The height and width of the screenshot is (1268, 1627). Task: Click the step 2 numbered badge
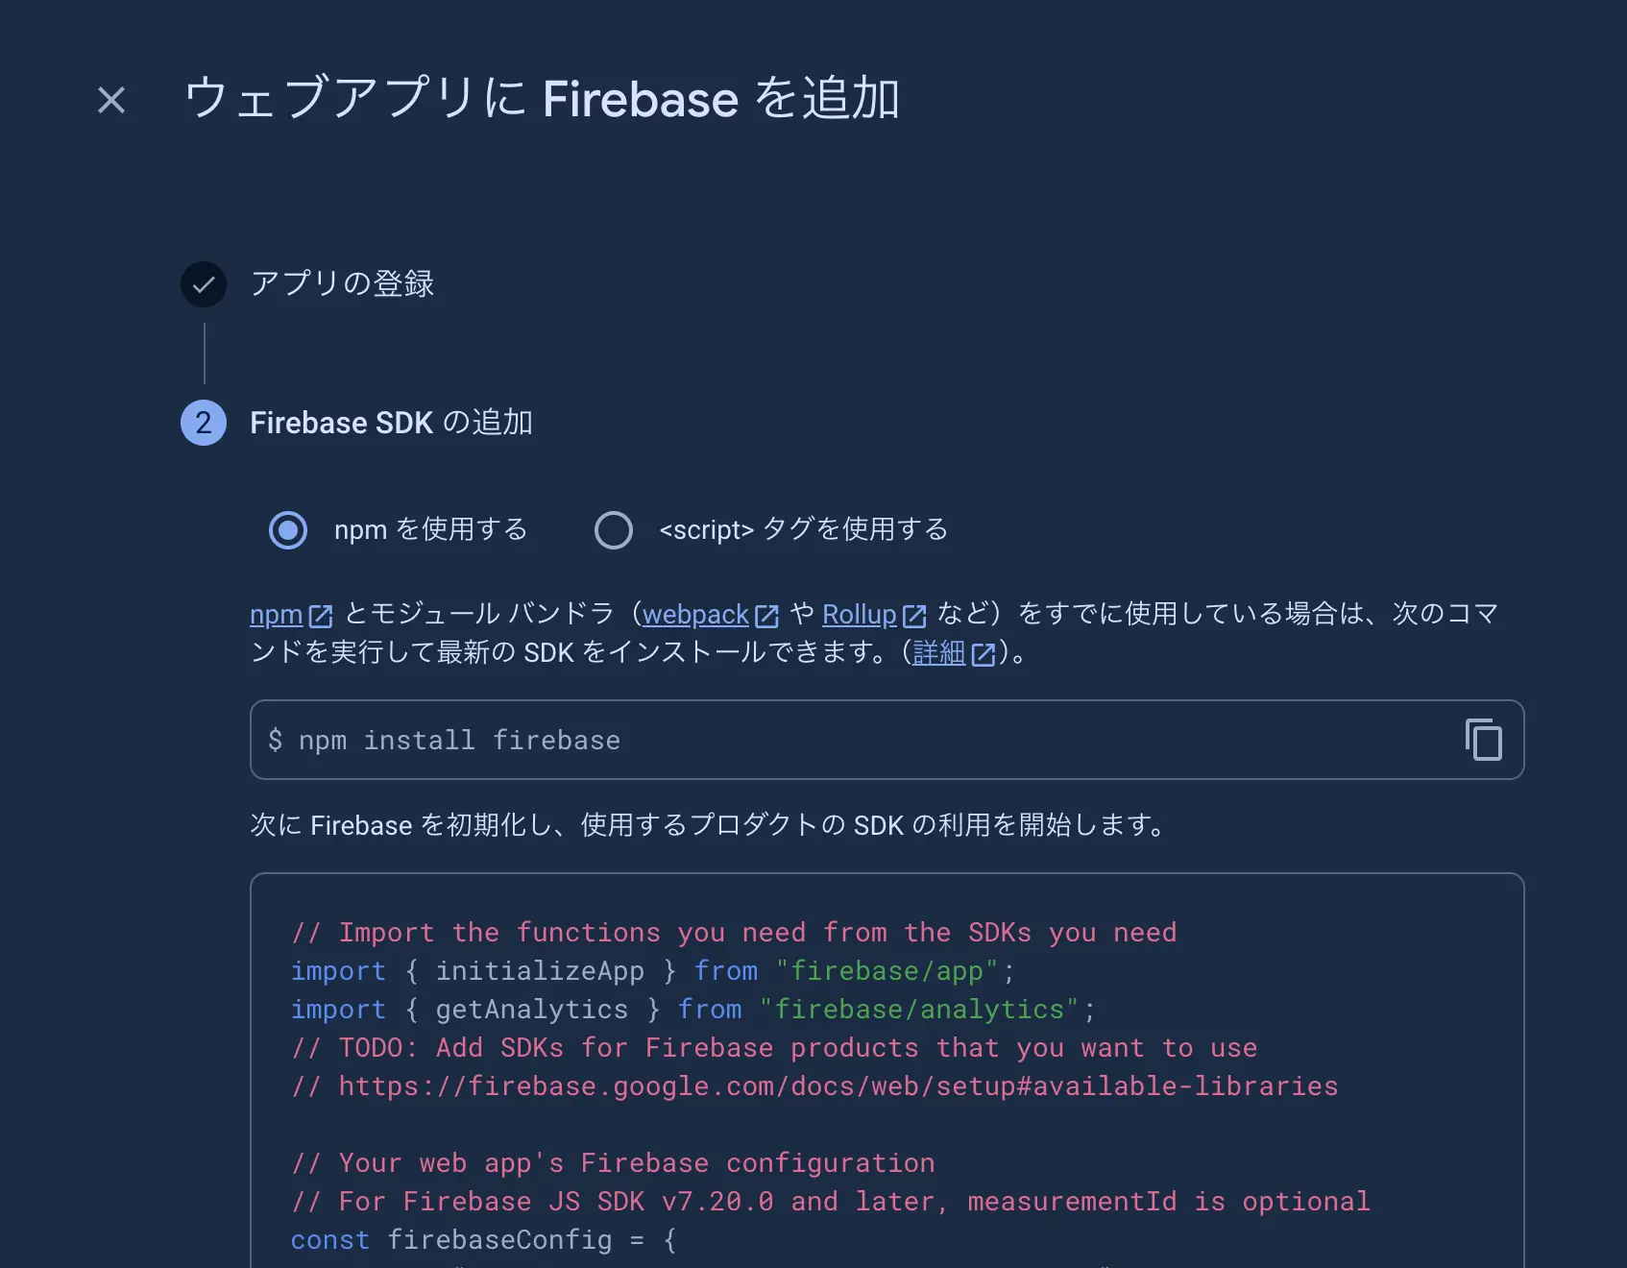(203, 423)
